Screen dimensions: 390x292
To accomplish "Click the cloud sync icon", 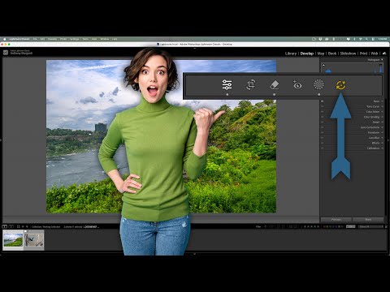I will [x=384, y=54].
